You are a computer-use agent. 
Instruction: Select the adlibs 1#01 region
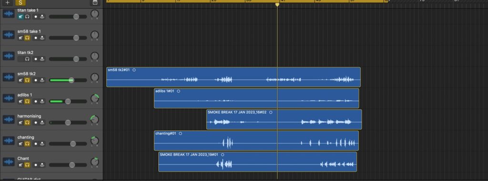(x=256, y=98)
